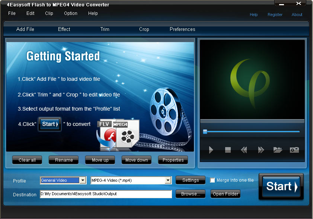This screenshot has width=313, height=219.
Task: Open snapshot folder icon in preview controls
Action: coord(278,150)
